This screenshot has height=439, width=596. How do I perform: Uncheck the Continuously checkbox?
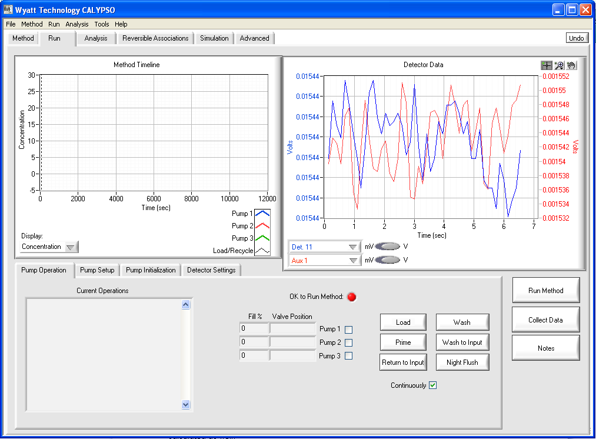433,385
